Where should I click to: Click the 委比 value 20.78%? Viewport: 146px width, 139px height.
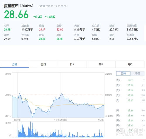pos(114,30)
